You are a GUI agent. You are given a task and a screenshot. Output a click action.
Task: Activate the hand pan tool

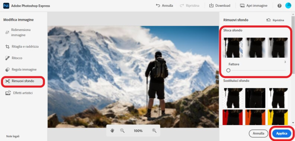coord(112,131)
